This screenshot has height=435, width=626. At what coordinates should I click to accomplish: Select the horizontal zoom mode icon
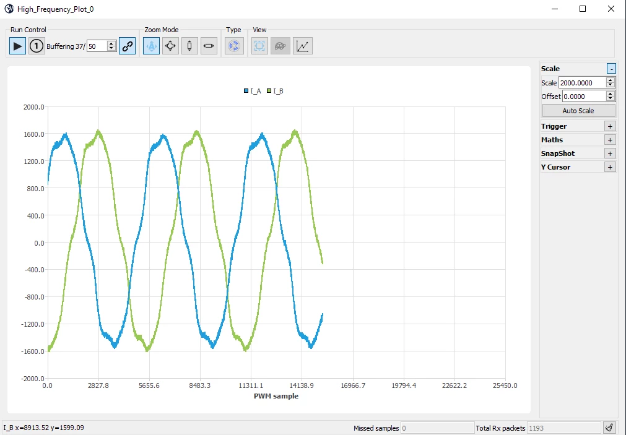[209, 46]
